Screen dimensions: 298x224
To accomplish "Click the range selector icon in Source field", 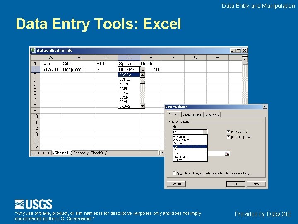I will click(x=227, y=153).
